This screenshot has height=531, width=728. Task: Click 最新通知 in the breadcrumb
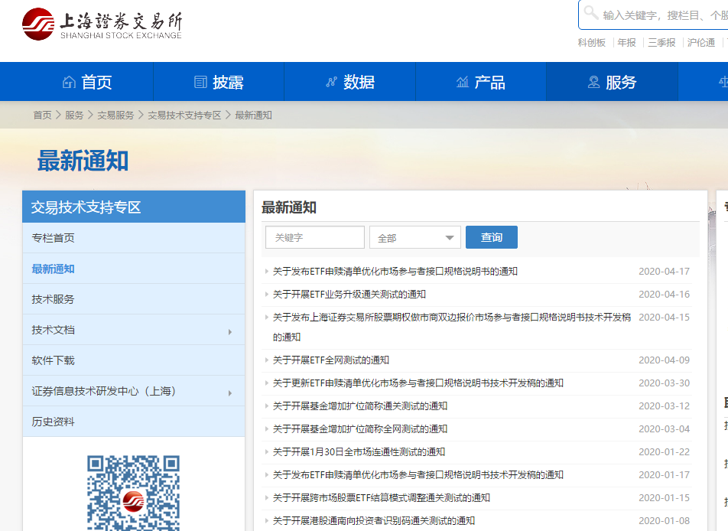tap(254, 116)
